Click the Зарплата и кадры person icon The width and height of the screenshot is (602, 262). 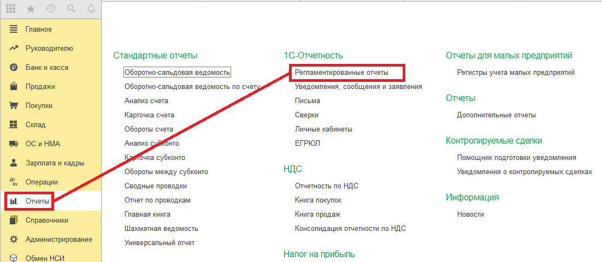click(x=14, y=163)
